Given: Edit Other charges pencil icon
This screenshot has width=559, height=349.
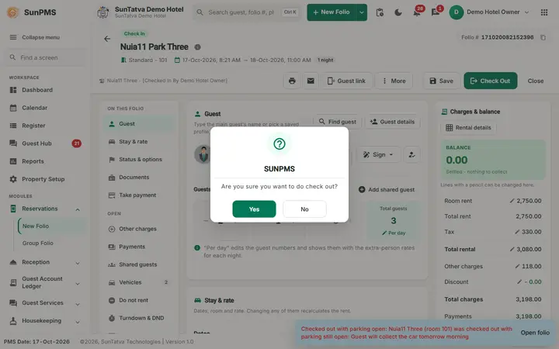Looking at the screenshot, I should tap(517, 266).
